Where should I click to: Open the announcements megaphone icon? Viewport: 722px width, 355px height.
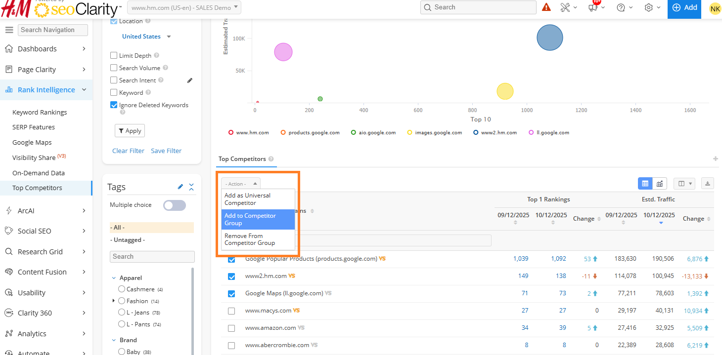[x=593, y=7]
